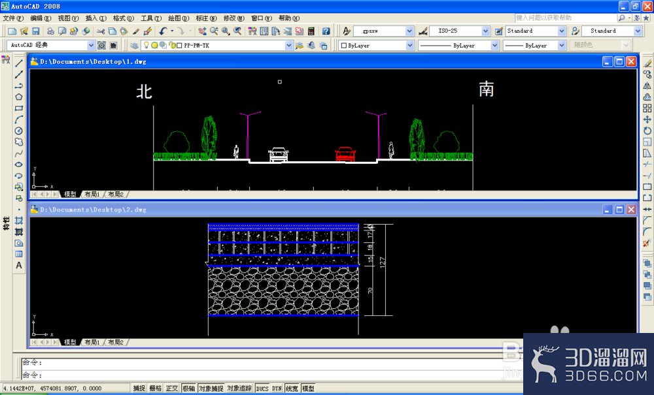Open the Layer Properties Manager icon
This screenshot has width=654, height=395.
[x=134, y=45]
